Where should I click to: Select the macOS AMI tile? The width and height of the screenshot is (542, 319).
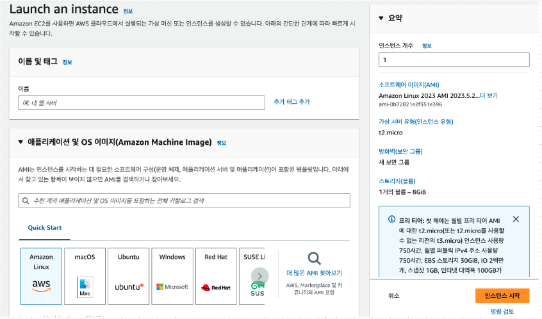click(85, 276)
